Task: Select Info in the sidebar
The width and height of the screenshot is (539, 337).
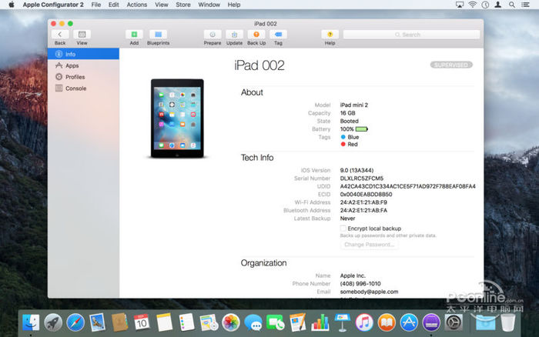Action: tap(83, 54)
